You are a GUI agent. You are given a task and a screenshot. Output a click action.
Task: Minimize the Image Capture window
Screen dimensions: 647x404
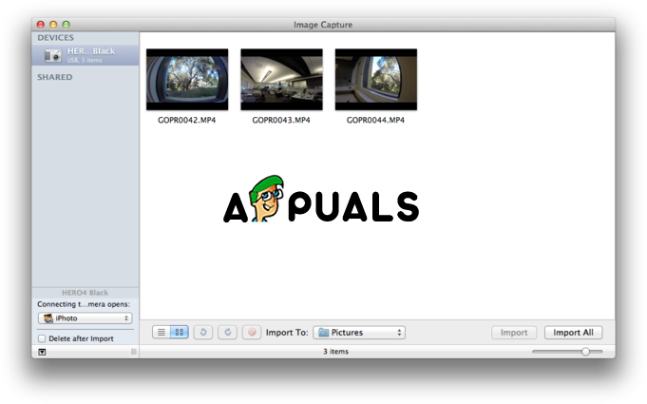click(53, 25)
